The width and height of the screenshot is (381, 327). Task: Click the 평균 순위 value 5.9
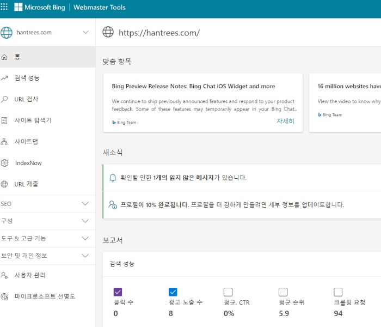point(284,313)
